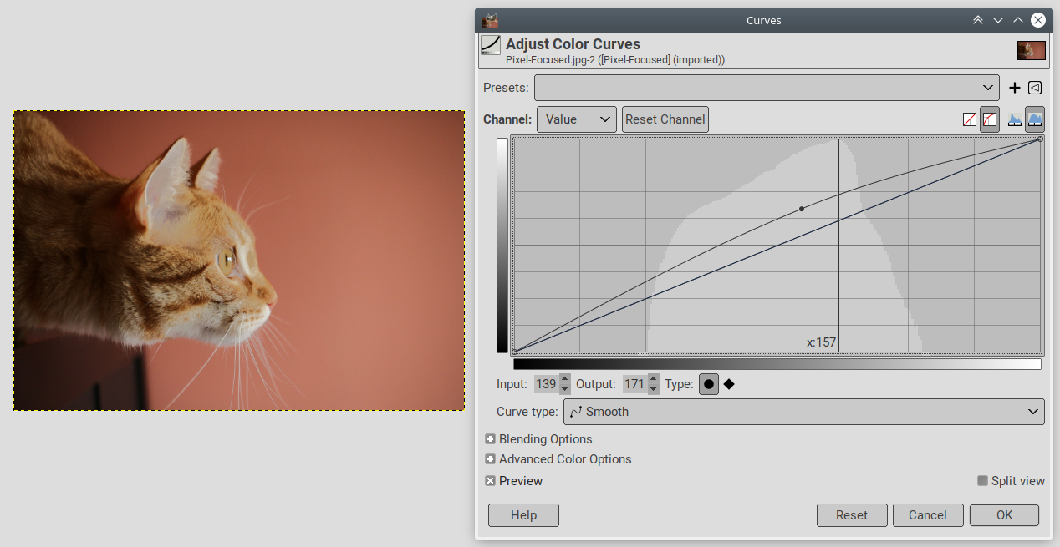This screenshot has width=1060, height=547.
Task: Click the shade window double-chevron button
Action: [978, 20]
